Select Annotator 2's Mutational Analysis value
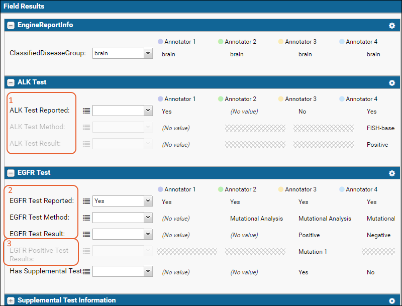Image resolution: width=402 pixels, height=306 pixels. coord(256,219)
